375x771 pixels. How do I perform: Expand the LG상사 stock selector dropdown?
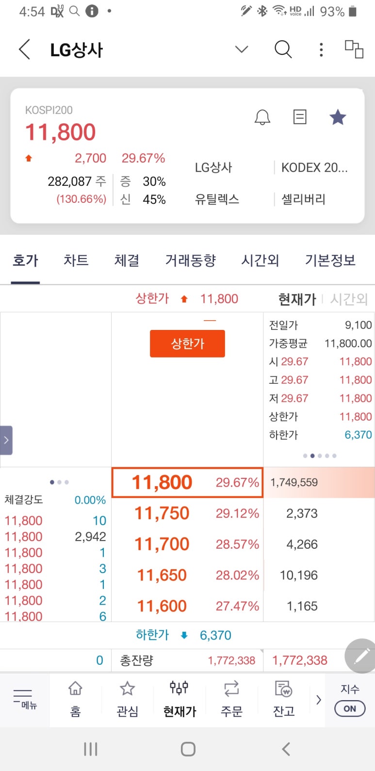[242, 49]
